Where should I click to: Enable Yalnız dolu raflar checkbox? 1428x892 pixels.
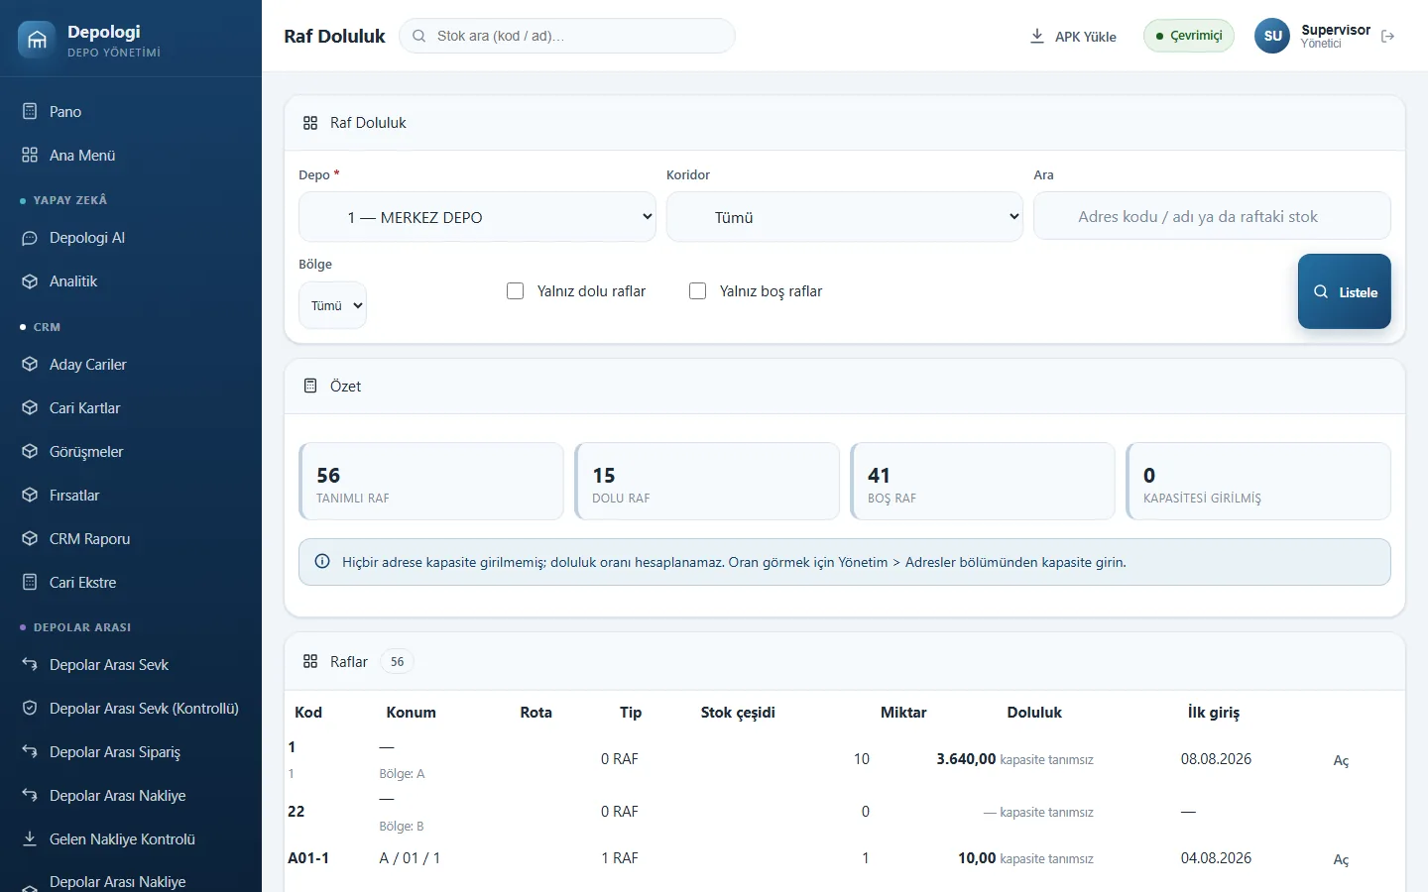click(516, 291)
